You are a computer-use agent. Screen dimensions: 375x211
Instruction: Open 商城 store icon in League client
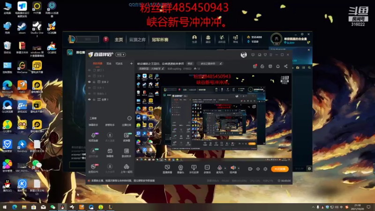(235, 39)
